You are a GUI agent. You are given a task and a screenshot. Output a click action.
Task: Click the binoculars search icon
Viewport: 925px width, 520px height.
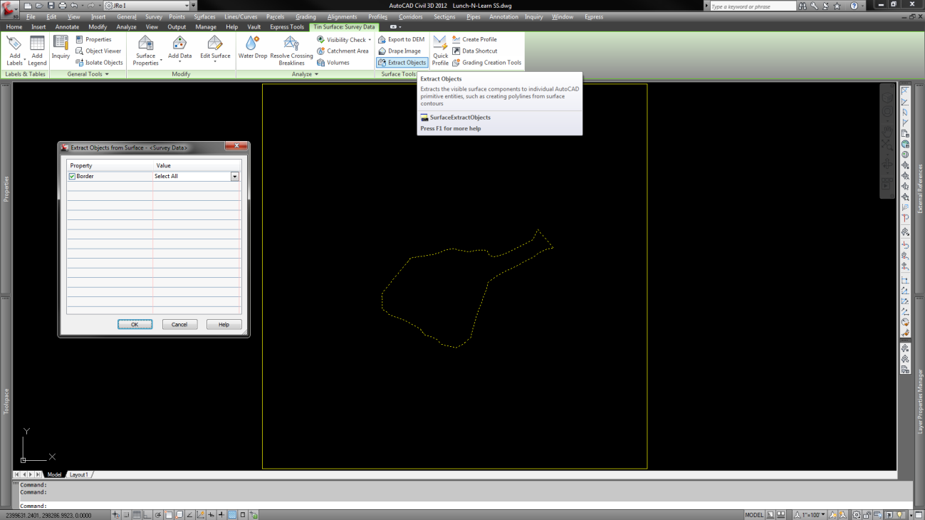804,6
